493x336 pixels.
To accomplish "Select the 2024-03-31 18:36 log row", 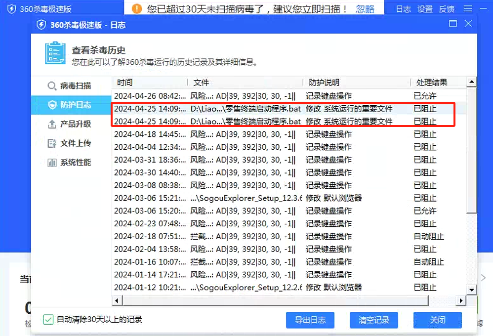I will [289, 160].
